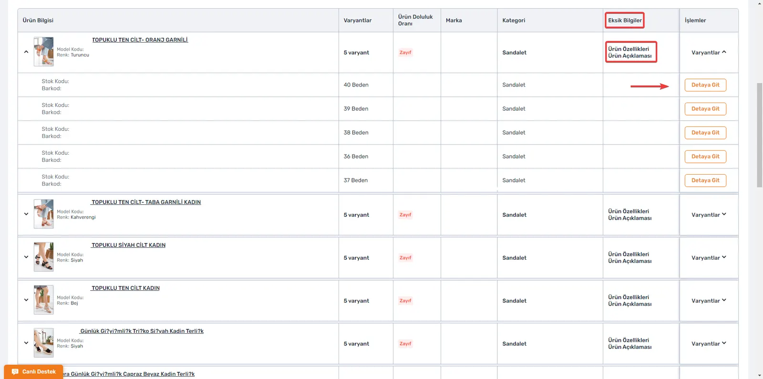Screen dimensions: 763x379
Task: Expand the TOPUKLU TEN CİLT KADIN row chevron
Action: pos(26,300)
